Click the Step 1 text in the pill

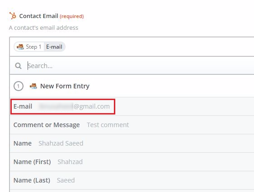(x=33, y=47)
